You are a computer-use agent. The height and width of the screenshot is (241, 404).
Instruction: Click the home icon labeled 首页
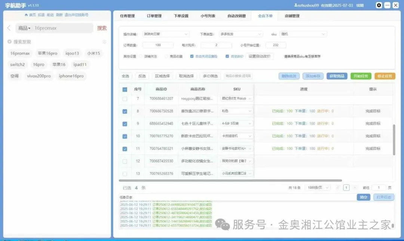click(x=26, y=15)
